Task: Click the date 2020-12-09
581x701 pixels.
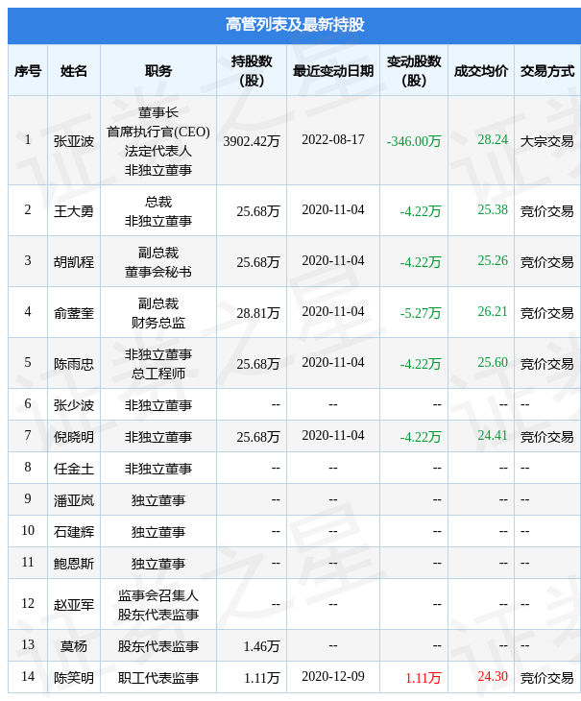Action: (x=333, y=676)
